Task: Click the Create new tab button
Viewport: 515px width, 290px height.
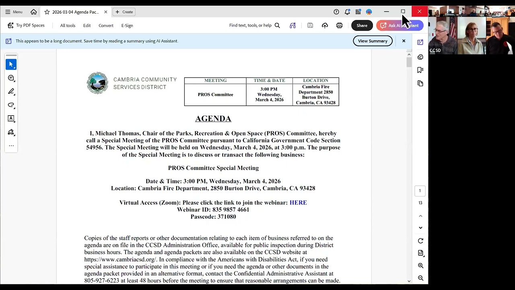Action: [x=124, y=12]
